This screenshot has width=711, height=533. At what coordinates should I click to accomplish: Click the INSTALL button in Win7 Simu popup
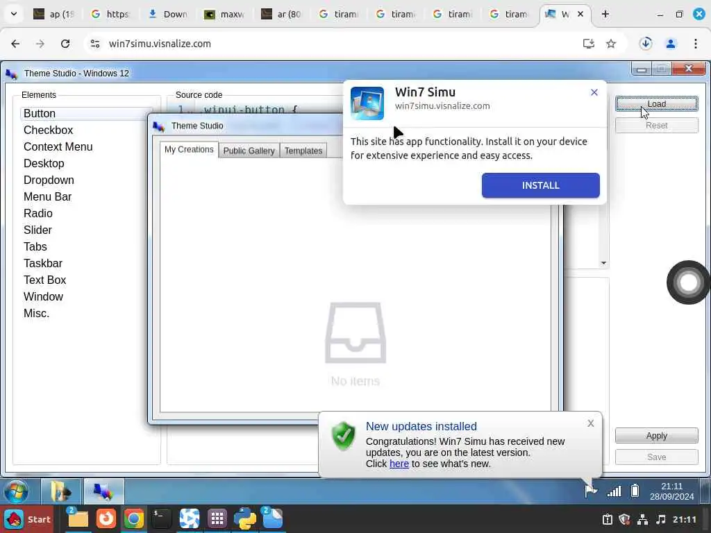(540, 185)
